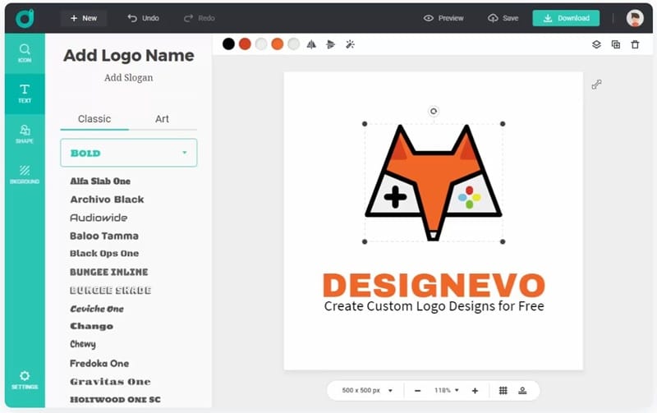657x413 pixels.
Task: Choose the Audiowide font
Action: pyautogui.click(x=99, y=218)
